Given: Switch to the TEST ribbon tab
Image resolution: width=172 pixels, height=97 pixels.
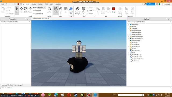Looking at the screenshot, I should 46,4.
